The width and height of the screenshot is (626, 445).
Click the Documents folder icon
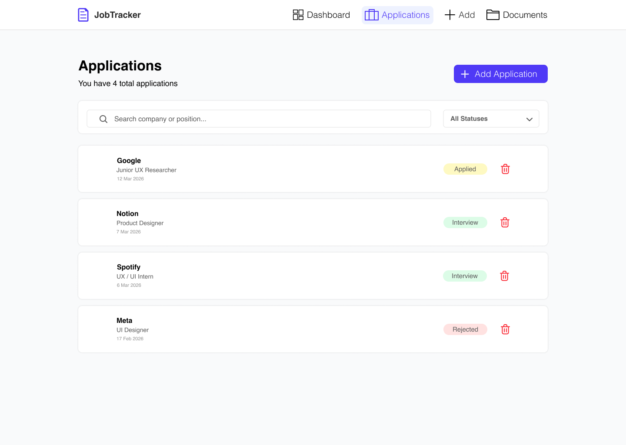pyautogui.click(x=493, y=15)
